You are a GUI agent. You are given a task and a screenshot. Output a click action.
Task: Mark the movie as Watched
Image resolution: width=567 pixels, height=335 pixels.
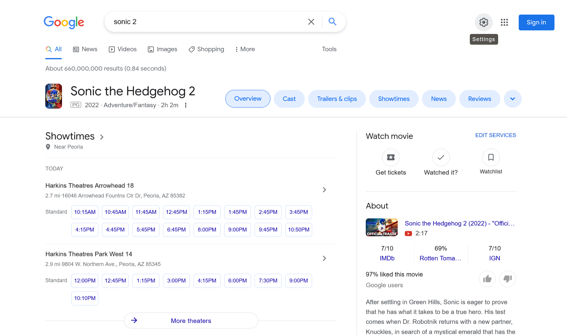(441, 157)
